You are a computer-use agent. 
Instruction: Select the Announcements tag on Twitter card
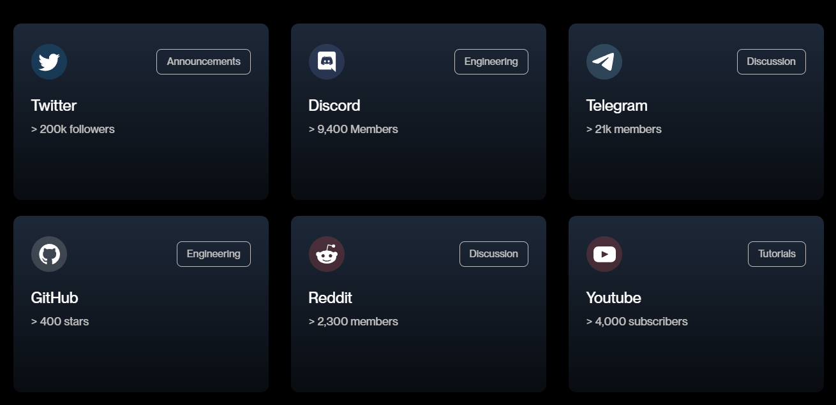coord(204,62)
